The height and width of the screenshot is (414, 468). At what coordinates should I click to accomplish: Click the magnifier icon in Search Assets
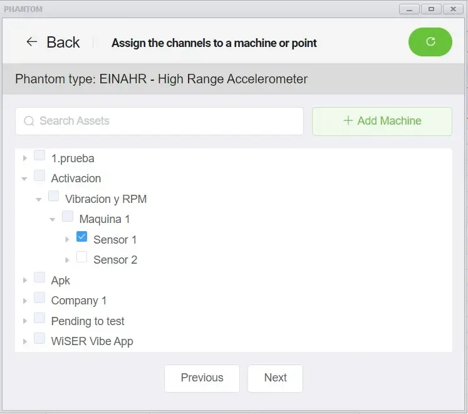29,121
